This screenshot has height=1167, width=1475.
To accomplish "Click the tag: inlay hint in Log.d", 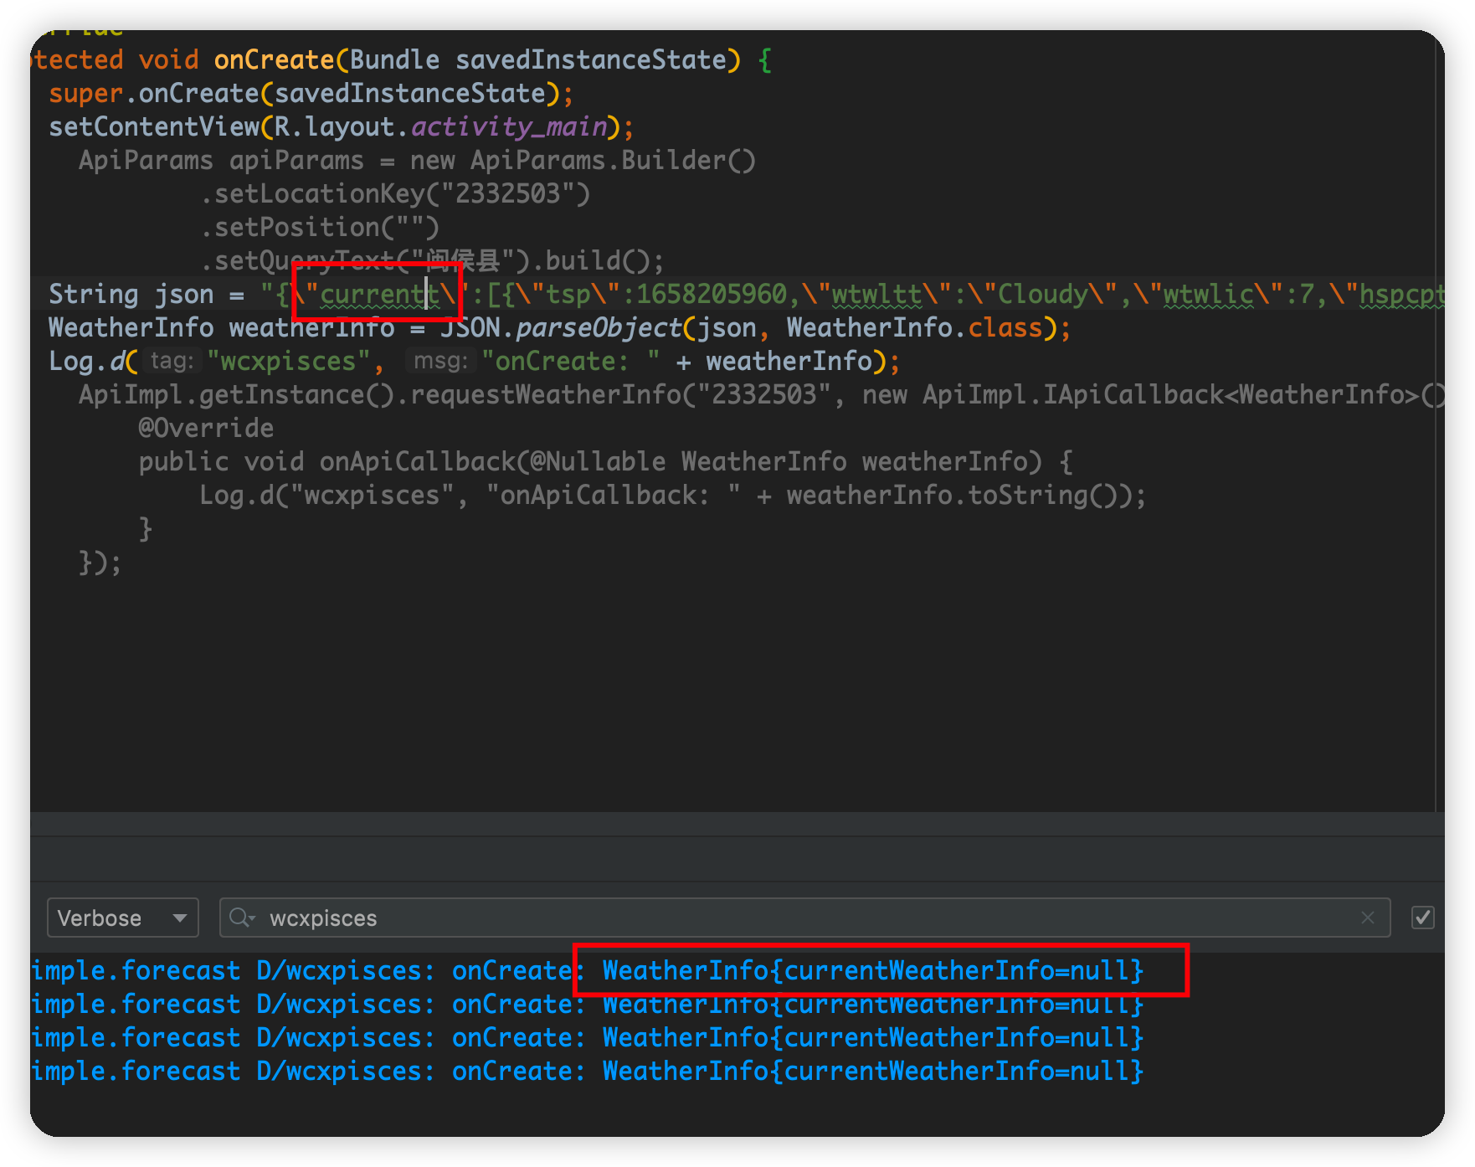I will (x=171, y=361).
